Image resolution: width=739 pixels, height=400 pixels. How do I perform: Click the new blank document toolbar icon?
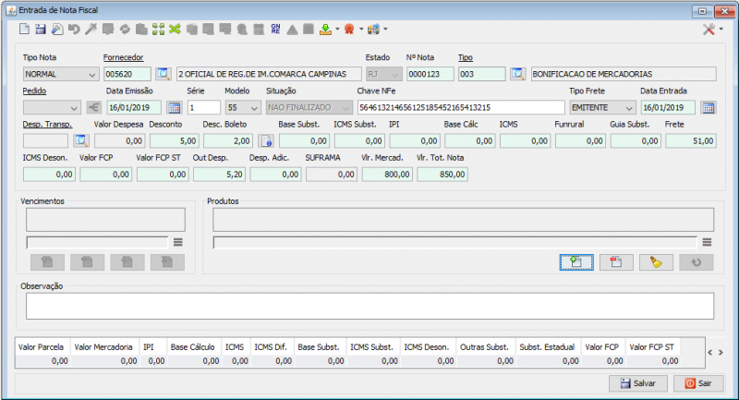(x=24, y=30)
